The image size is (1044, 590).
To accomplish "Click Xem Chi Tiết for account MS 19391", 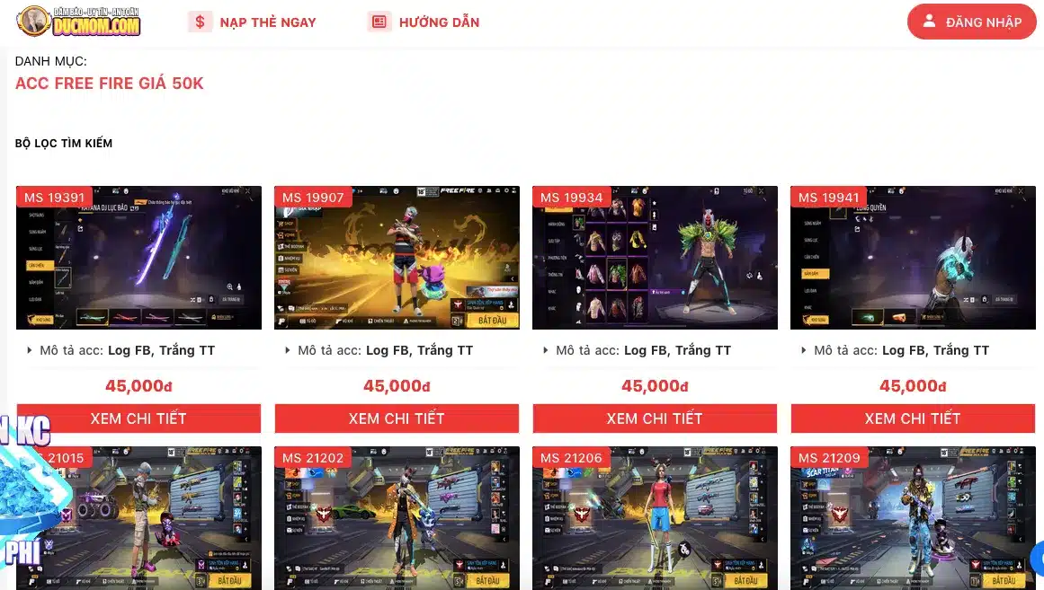I will (138, 418).
